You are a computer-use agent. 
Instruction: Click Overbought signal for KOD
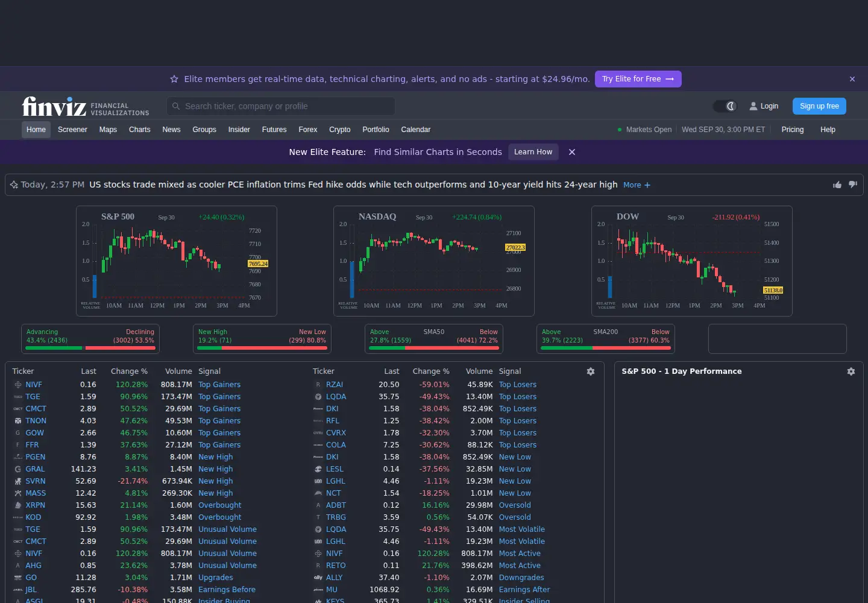click(x=220, y=517)
